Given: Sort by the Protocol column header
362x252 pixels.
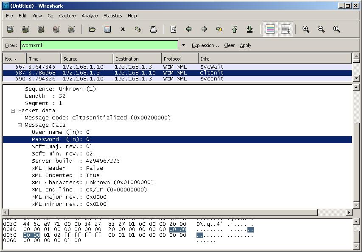Looking at the screenshot, I should tap(180, 59).
